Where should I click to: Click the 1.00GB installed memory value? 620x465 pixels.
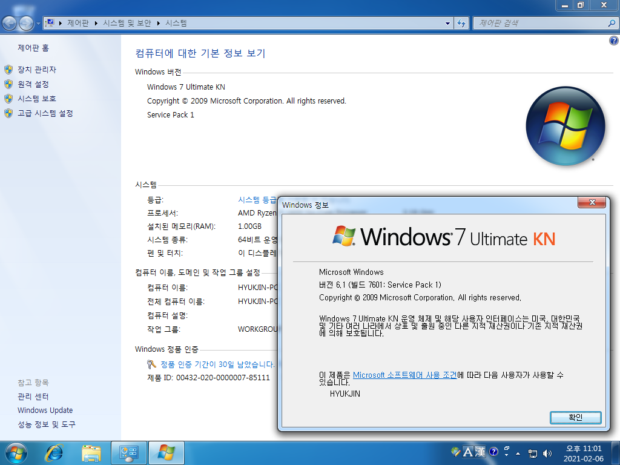click(x=249, y=226)
